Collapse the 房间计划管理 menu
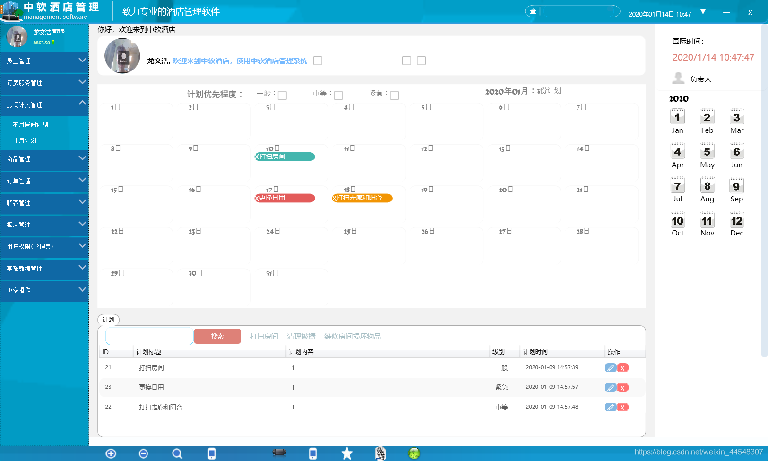The width and height of the screenshot is (768, 461). point(44,105)
